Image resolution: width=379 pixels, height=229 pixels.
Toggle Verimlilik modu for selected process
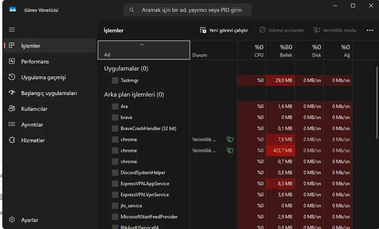[335, 30]
